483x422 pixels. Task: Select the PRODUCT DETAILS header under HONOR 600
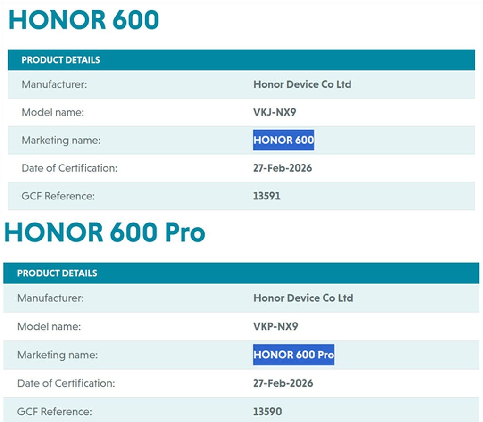[x=60, y=60]
